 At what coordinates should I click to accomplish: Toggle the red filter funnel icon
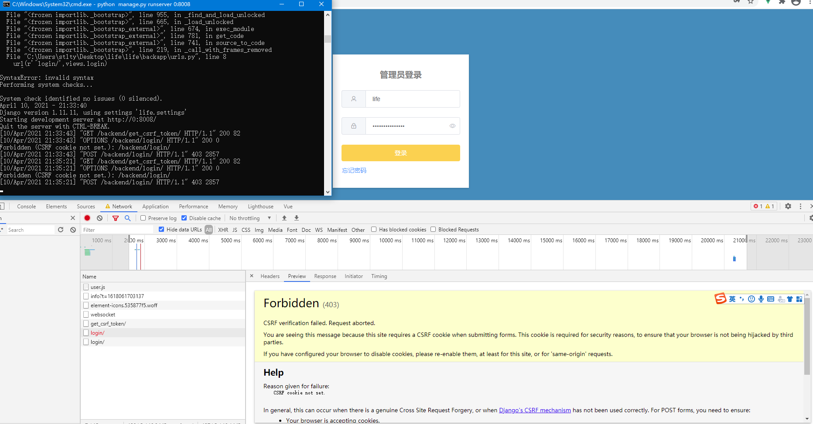116,218
